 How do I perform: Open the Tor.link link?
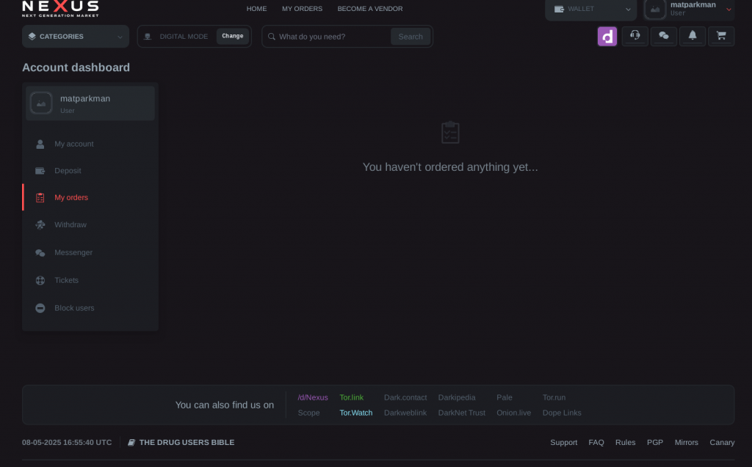click(x=352, y=397)
